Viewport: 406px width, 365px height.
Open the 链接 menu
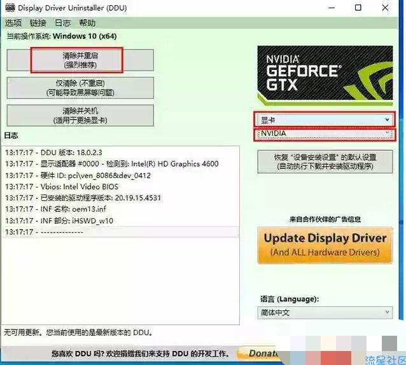click(38, 23)
